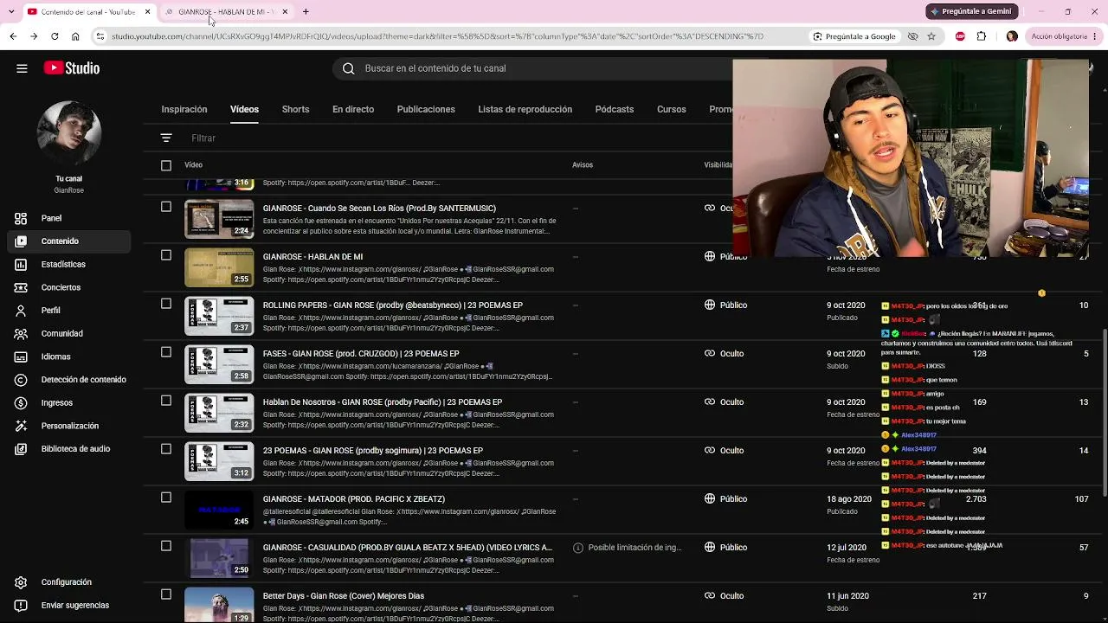Image resolution: width=1108 pixels, height=623 pixels.
Task: Click the browser address bar URL
Action: click(437, 36)
